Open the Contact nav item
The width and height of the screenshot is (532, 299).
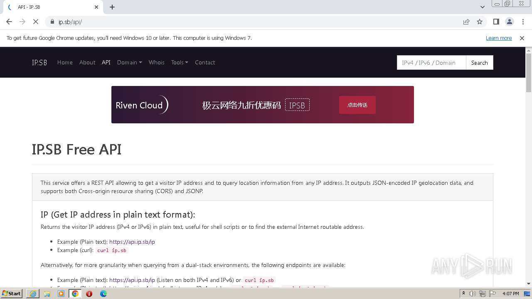click(x=205, y=62)
